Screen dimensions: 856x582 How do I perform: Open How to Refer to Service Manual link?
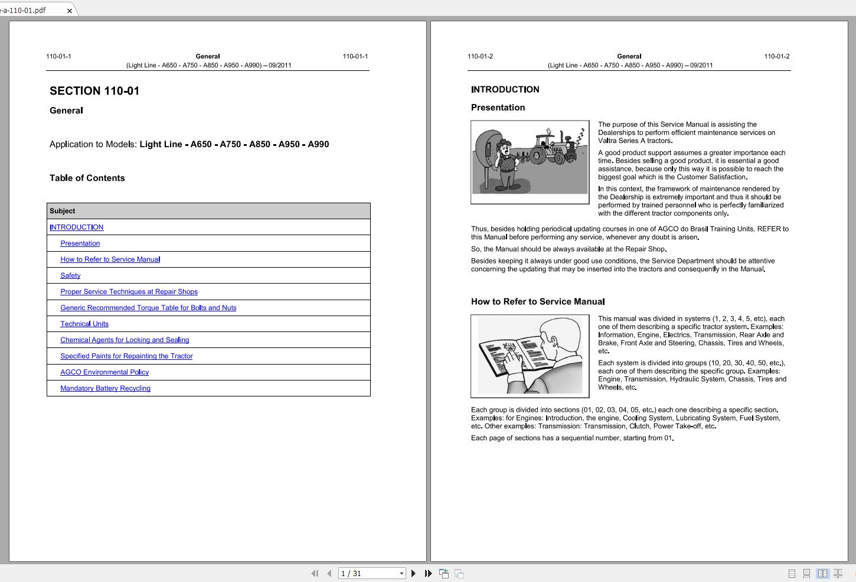[x=110, y=259]
